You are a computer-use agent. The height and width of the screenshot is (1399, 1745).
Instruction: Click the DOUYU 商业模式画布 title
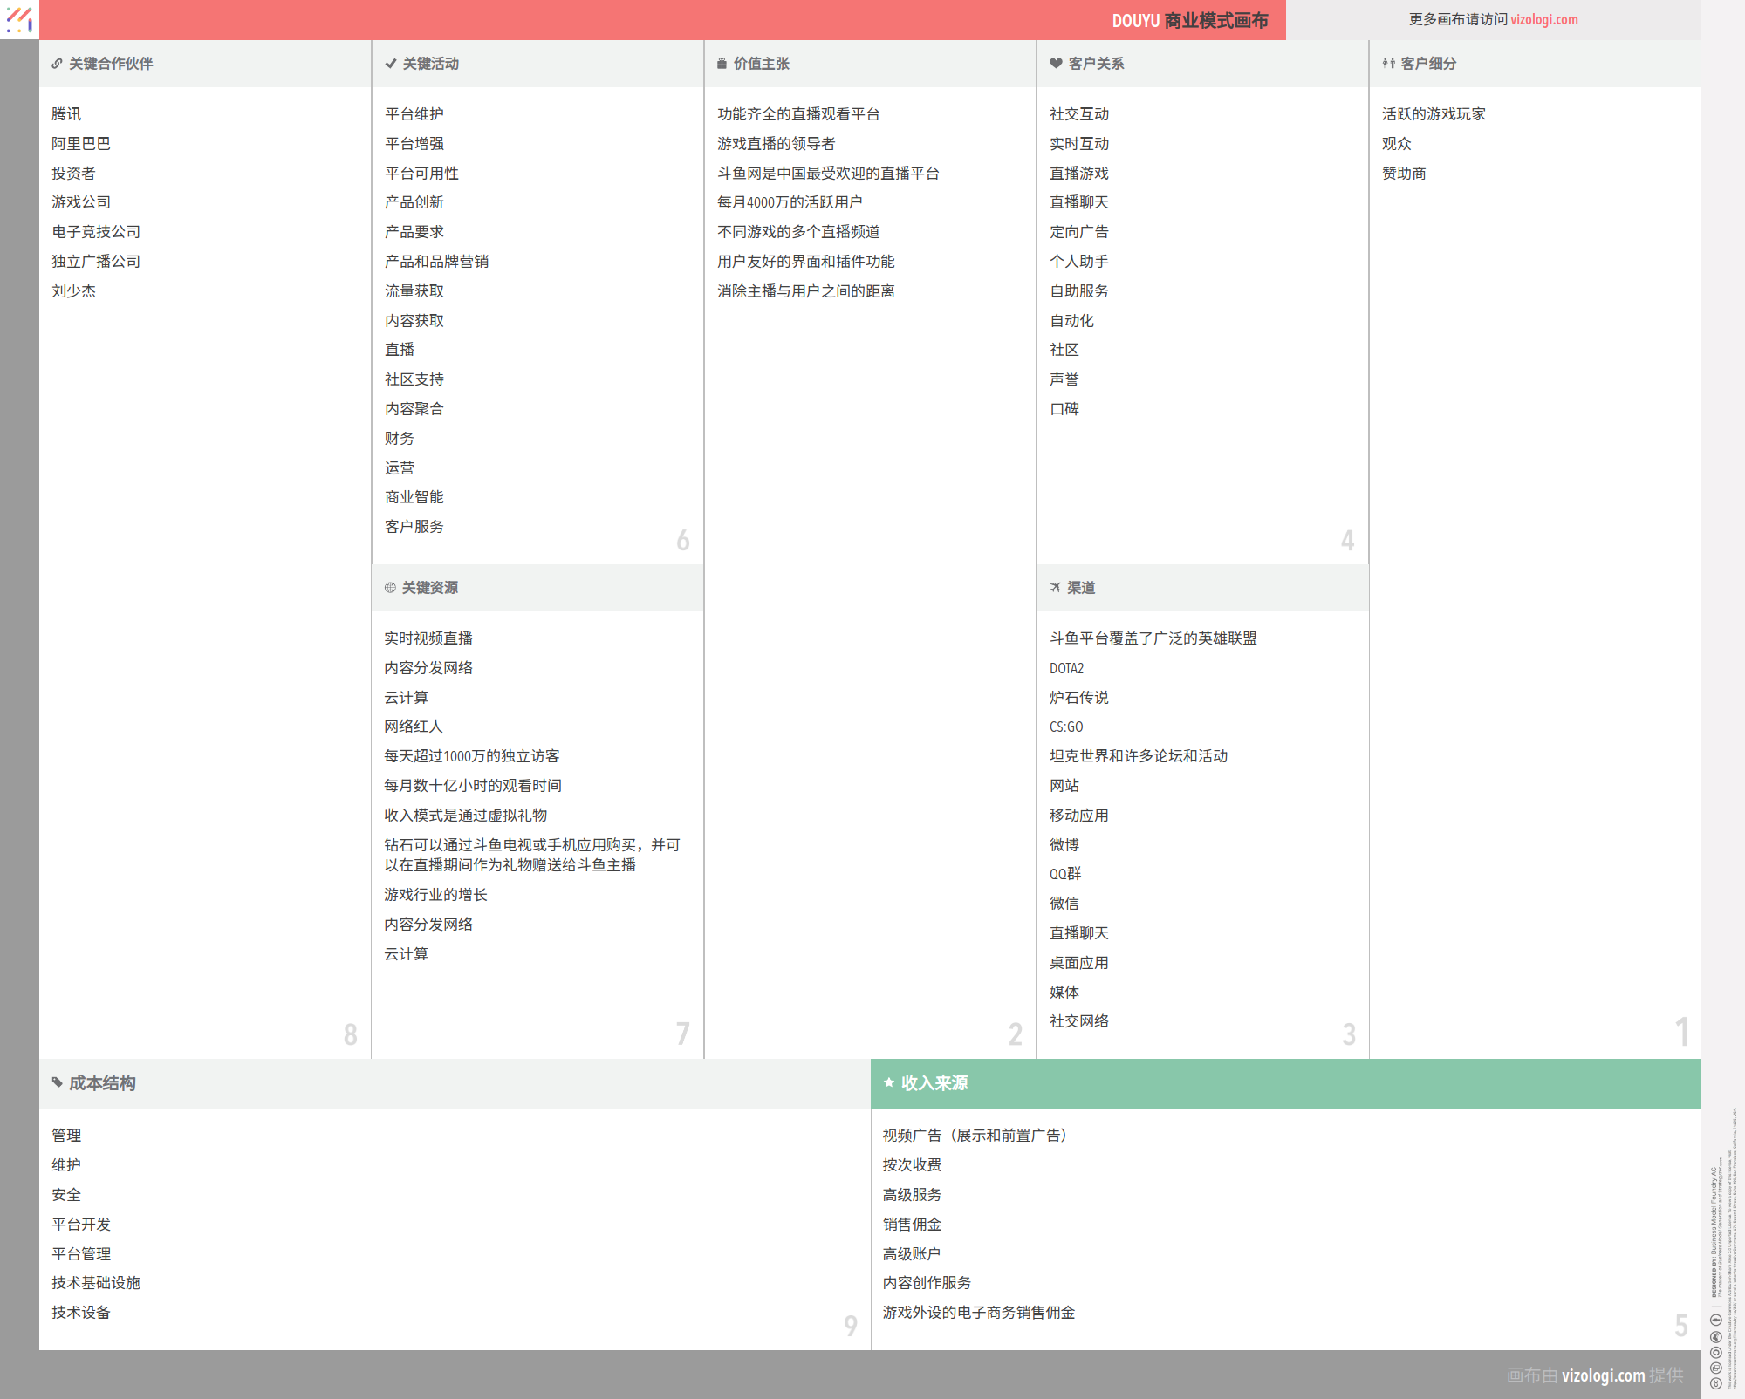[1189, 20]
